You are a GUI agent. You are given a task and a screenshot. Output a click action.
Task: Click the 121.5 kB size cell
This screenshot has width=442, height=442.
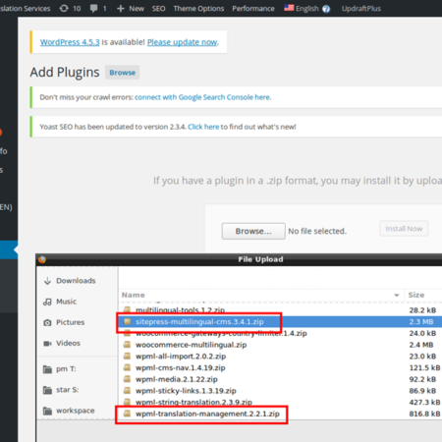(424, 367)
